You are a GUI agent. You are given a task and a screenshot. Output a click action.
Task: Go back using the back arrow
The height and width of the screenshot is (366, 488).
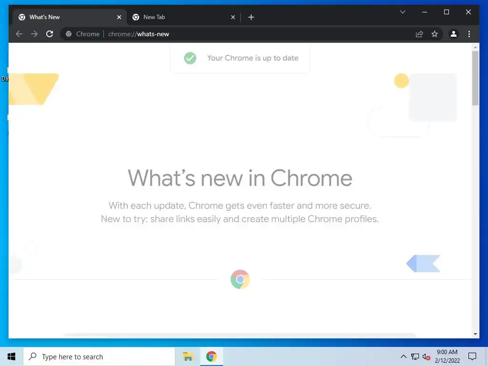pyautogui.click(x=19, y=34)
